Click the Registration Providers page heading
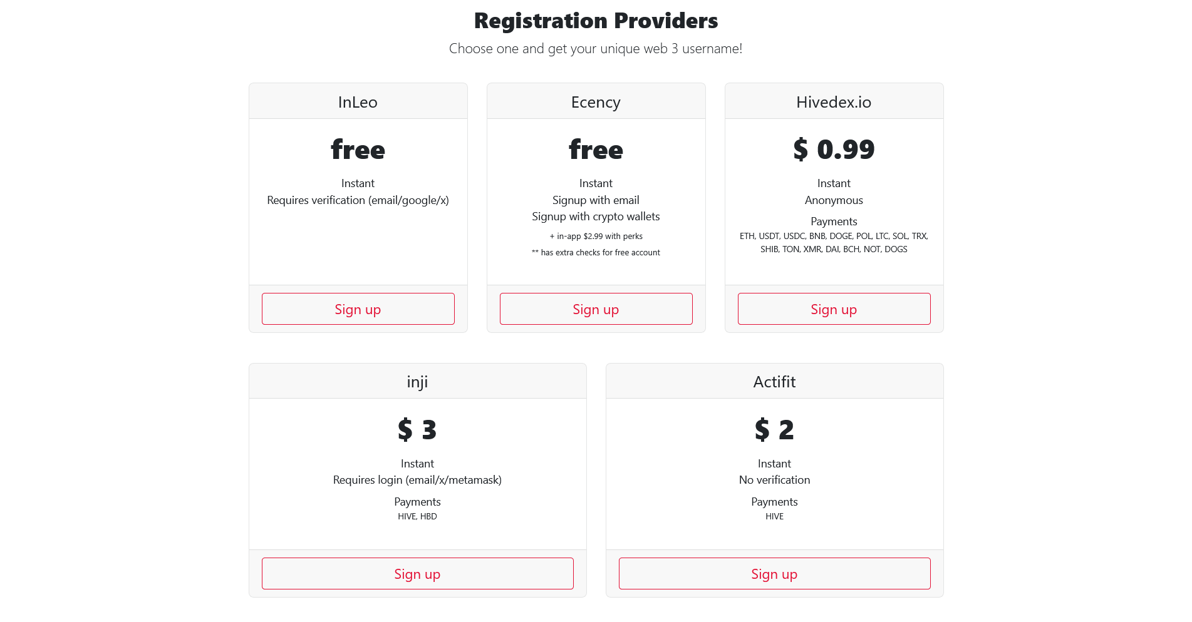The image size is (1192, 622). click(596, 21)
